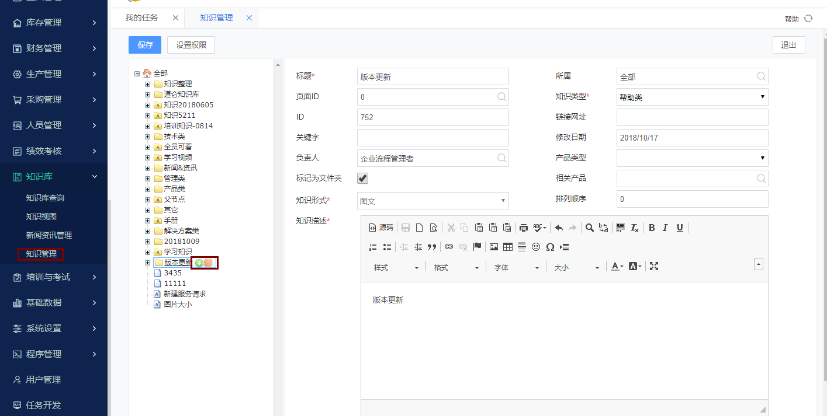Viewport: 827px width, 416px height.
Task: Insert a table using the editor toolbar
Action: click(x=508, y=247)
